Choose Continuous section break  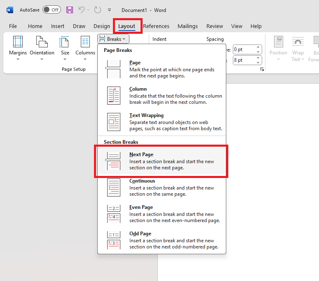(x=161, y=187)
